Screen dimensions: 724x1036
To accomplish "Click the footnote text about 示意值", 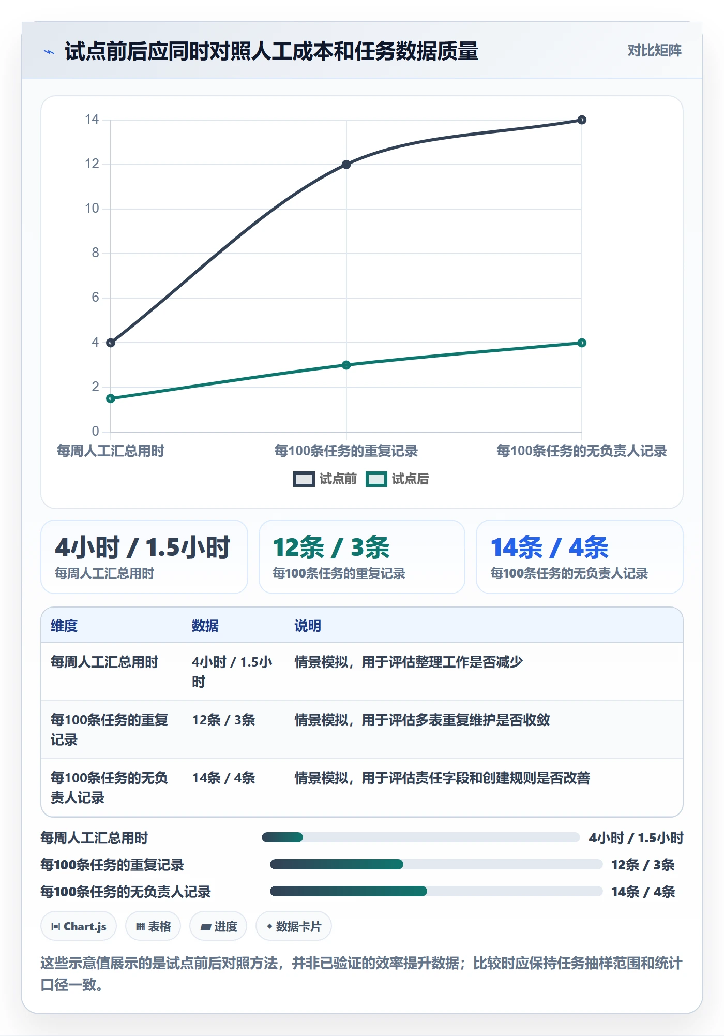I will coord(361,973).
